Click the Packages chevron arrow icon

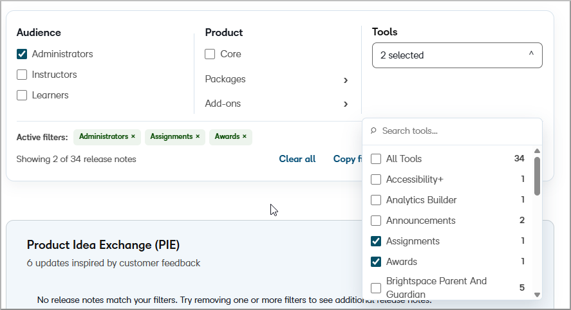pos(346,80)
